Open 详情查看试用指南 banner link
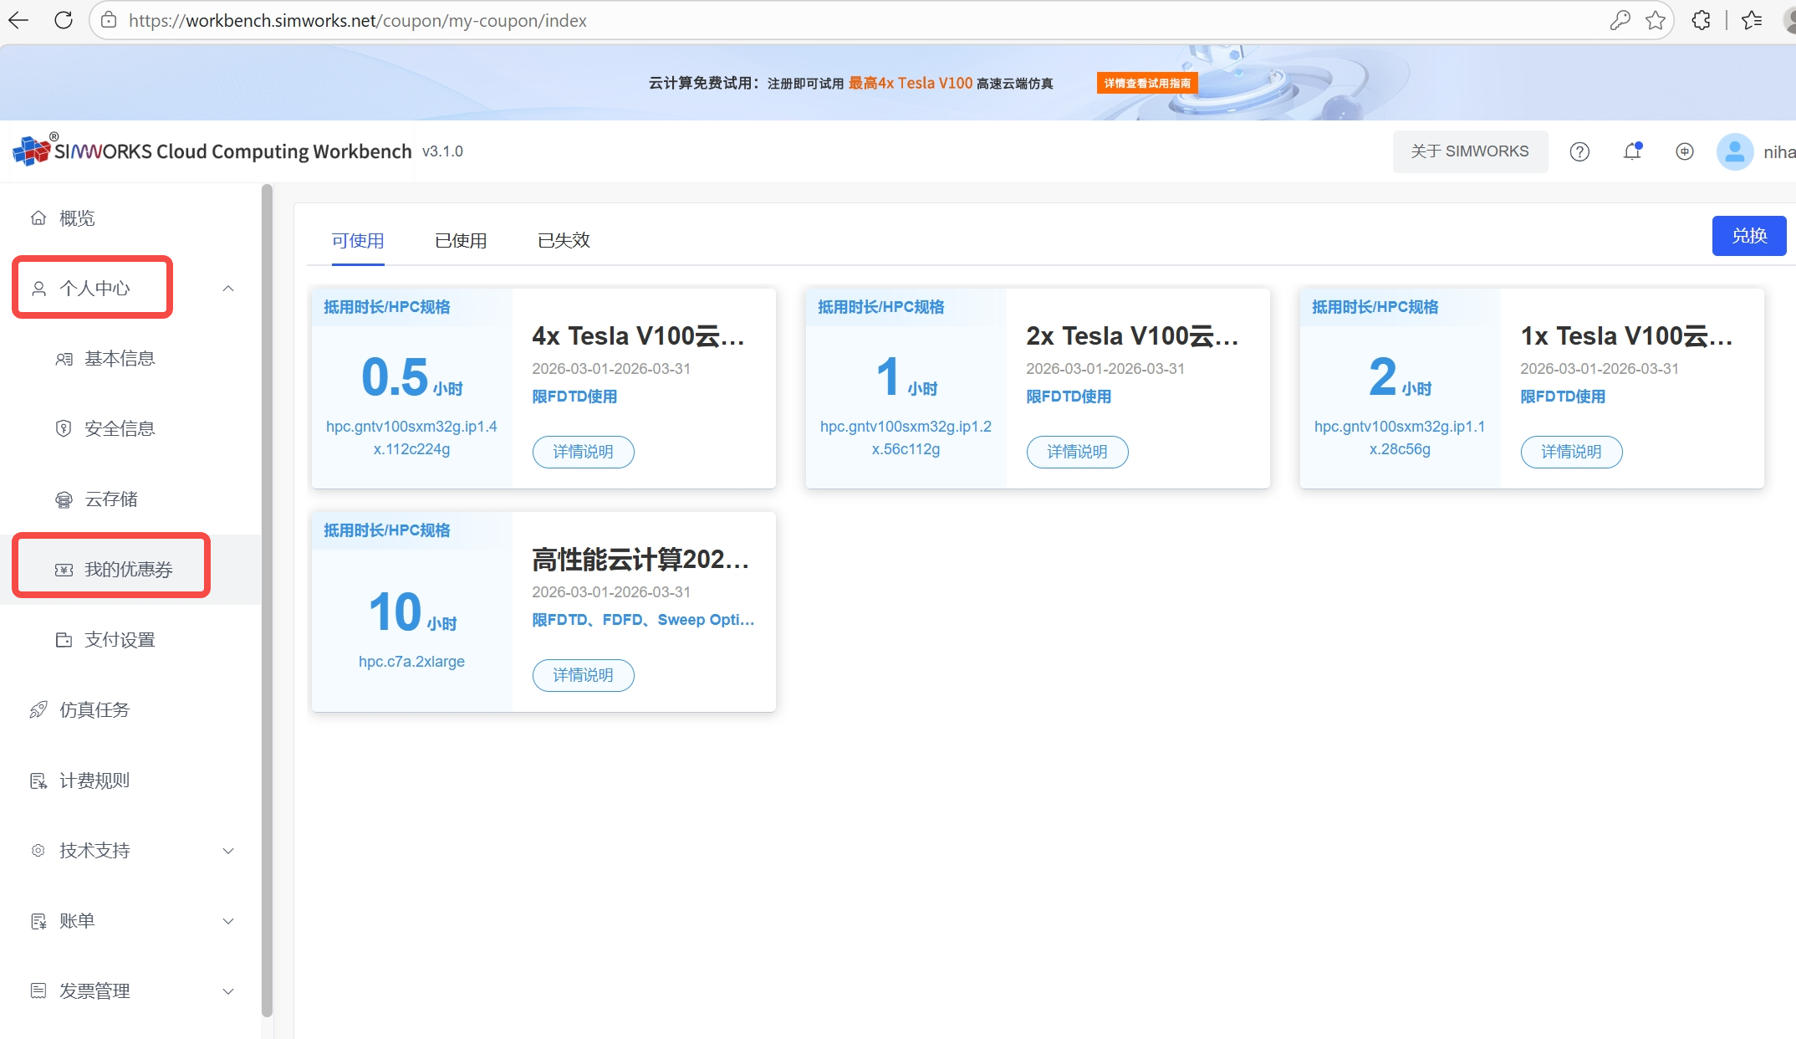 (x=1146, y=83)
